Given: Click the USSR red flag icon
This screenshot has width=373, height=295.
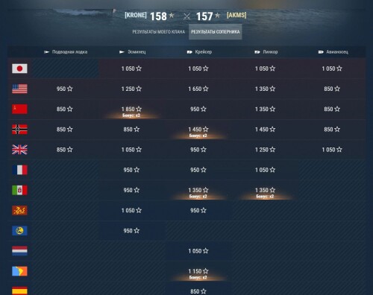Looking at the screenshot, I should coord(19,109).
